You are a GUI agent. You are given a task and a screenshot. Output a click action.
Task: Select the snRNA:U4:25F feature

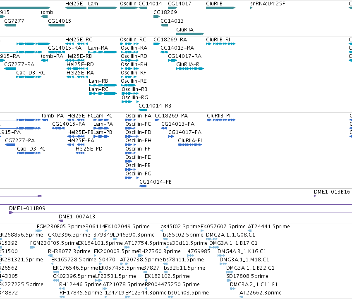(251, 8)
